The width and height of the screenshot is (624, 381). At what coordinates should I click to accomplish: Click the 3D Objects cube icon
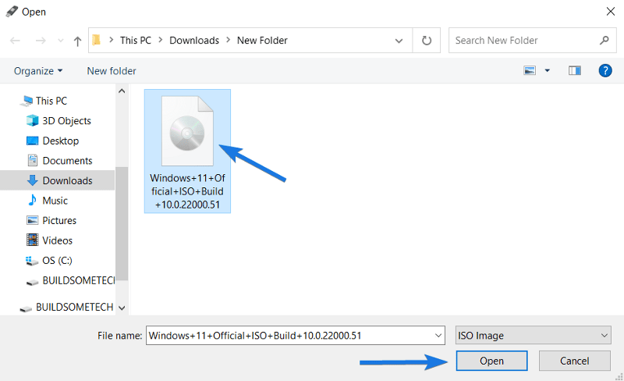point(32,120)
